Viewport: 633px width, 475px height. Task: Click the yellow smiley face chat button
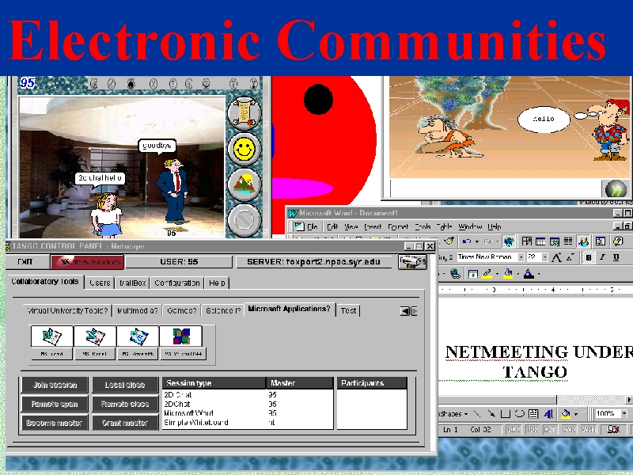[x=244, y=149]
